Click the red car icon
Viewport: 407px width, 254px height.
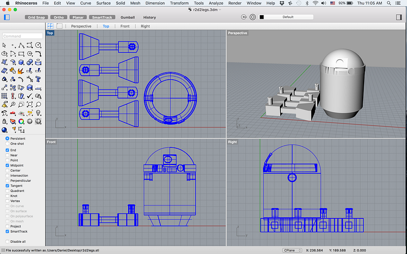(13, 113)
